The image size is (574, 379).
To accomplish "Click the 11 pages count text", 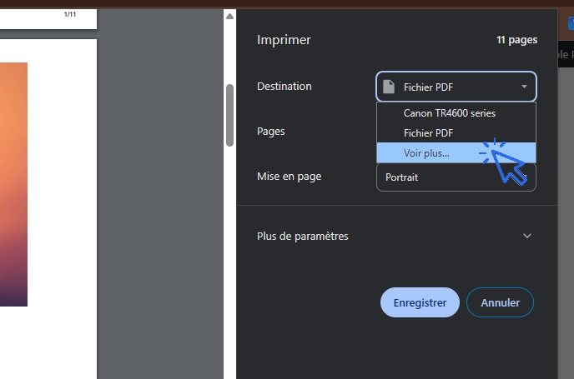I will click(x=516, y=40).
